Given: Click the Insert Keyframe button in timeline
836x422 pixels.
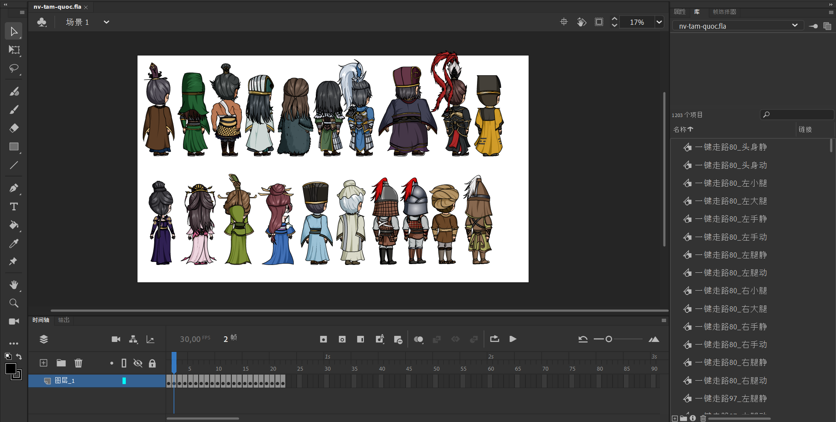Looking at the screenshot, I should (323, 339).
